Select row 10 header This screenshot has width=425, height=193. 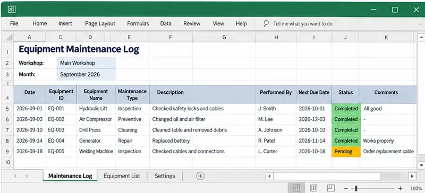pos(7,162)
